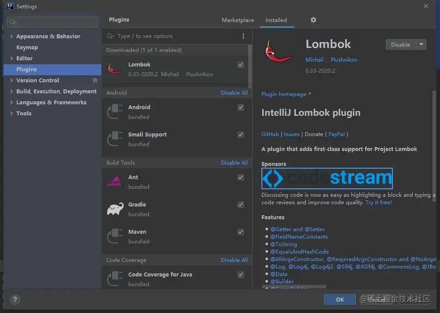Image resolution: width=440 pixels, height=313 pixels.
Task: Select the Lombok plugin row name
Action: (139, 64)
